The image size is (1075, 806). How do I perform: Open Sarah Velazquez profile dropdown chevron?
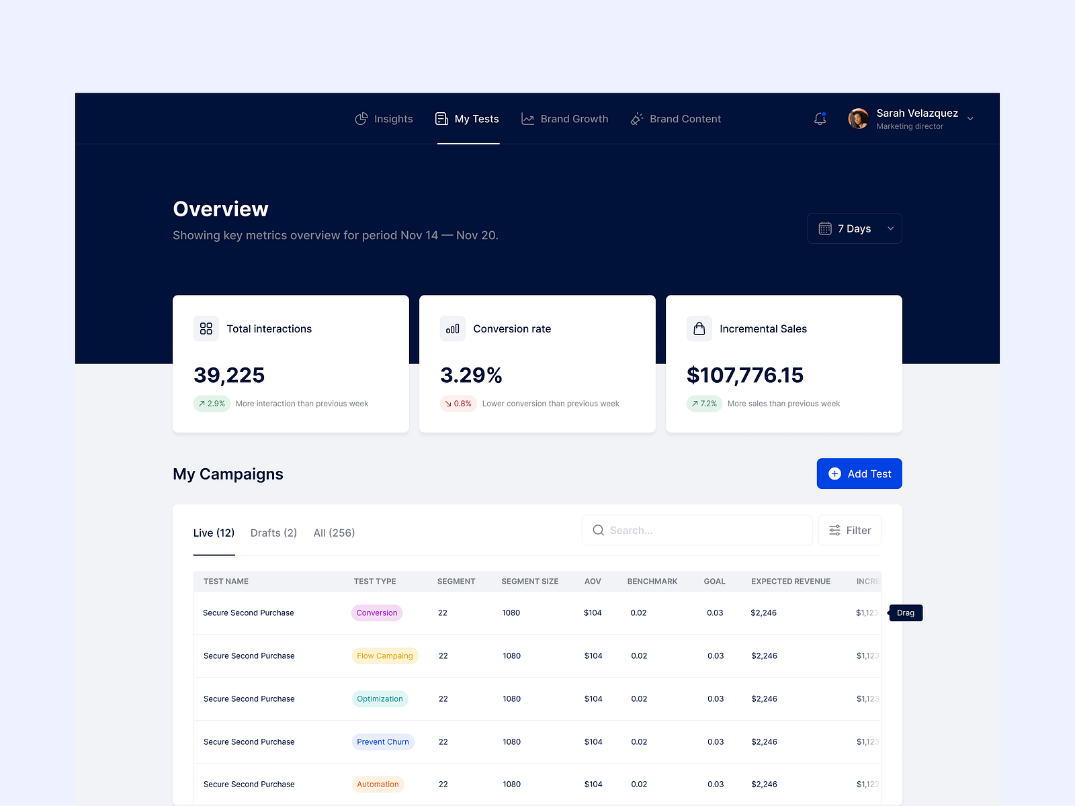(x=970, y=118)
